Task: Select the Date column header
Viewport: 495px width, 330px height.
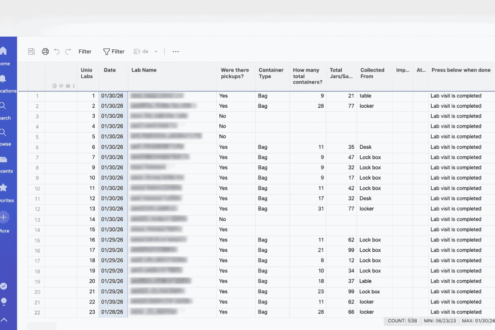Action: 113,78
